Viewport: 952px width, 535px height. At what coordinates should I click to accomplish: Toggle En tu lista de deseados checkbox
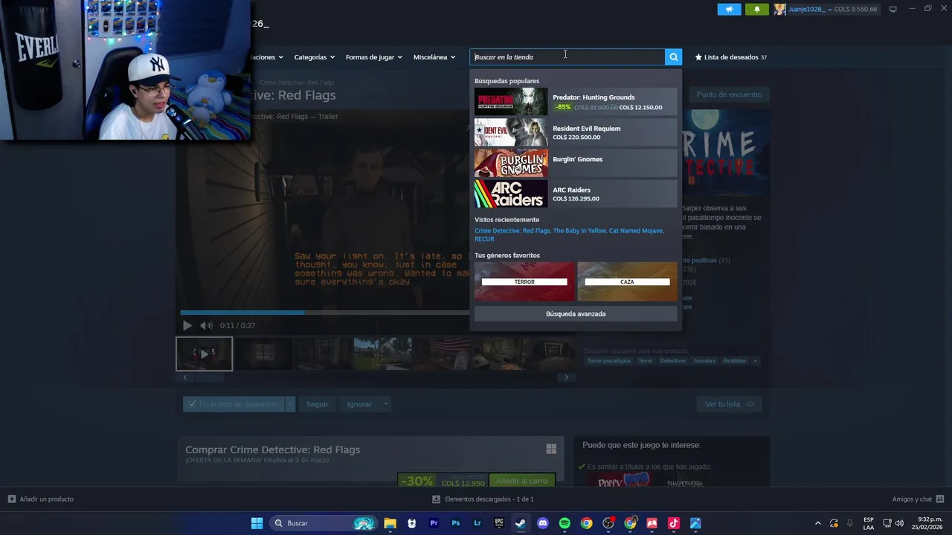tap(193, 404)
